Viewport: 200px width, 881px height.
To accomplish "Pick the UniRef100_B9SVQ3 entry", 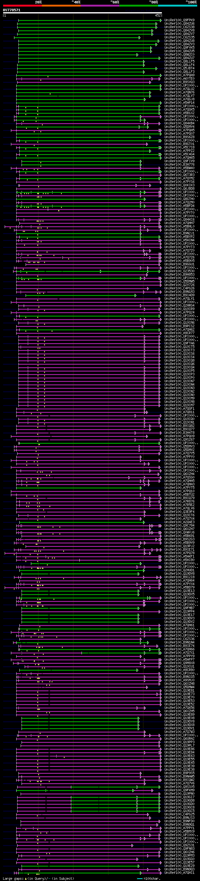I will tap(179, 82).
